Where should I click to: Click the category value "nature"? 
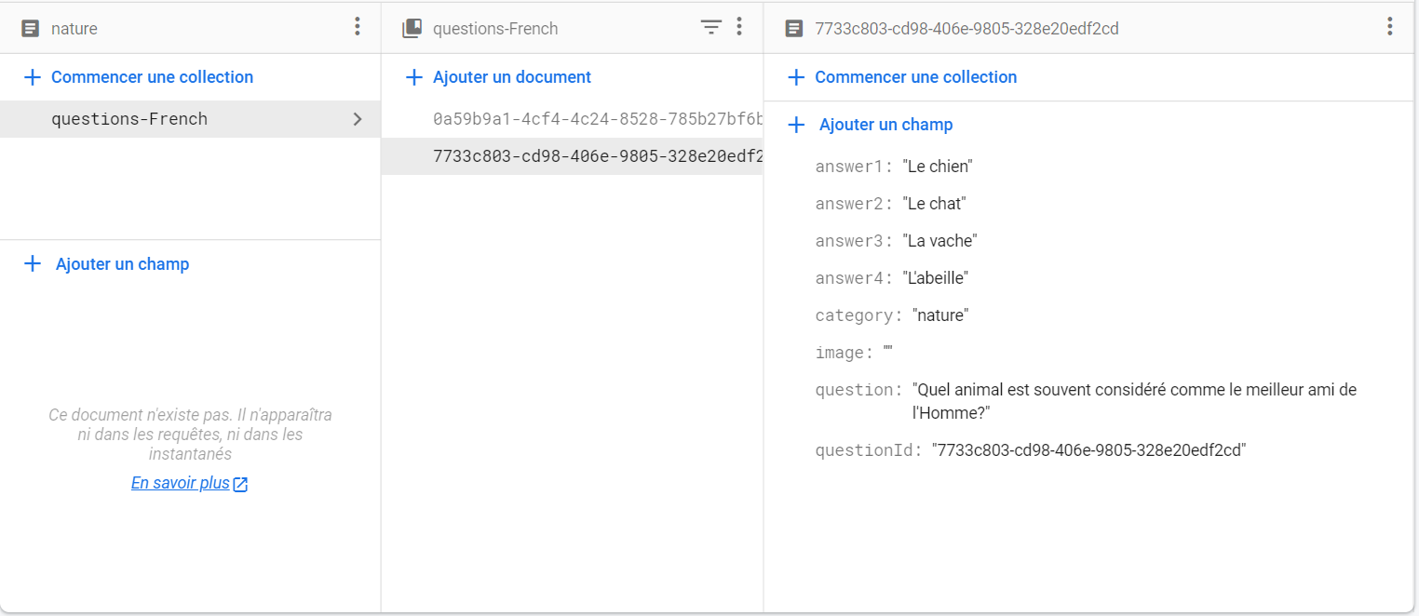click(940, 315)
